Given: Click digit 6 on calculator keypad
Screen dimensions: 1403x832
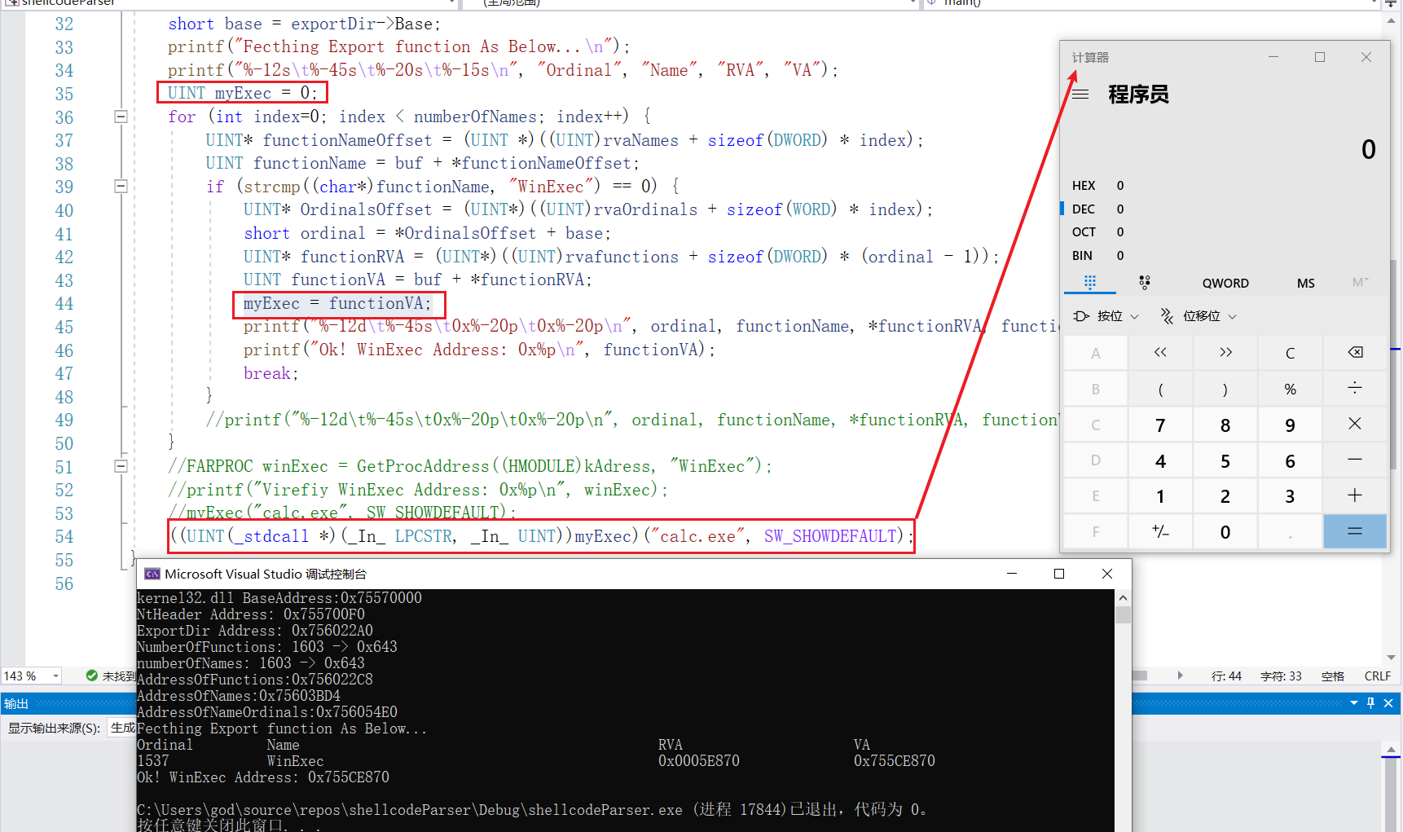Looking at the screenshot, I should point(1290,460).
